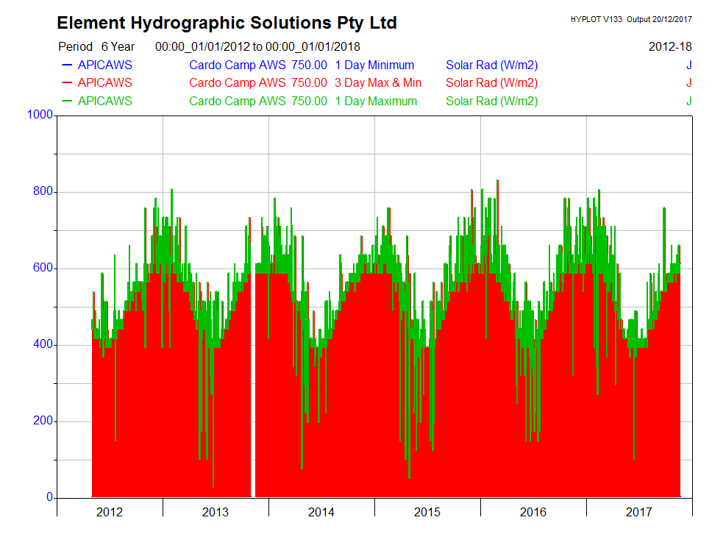The height and width of the screenshot is (534, 712).
Task: Click the 2012 label on the x-axis
Action: (x=110, y=513)
